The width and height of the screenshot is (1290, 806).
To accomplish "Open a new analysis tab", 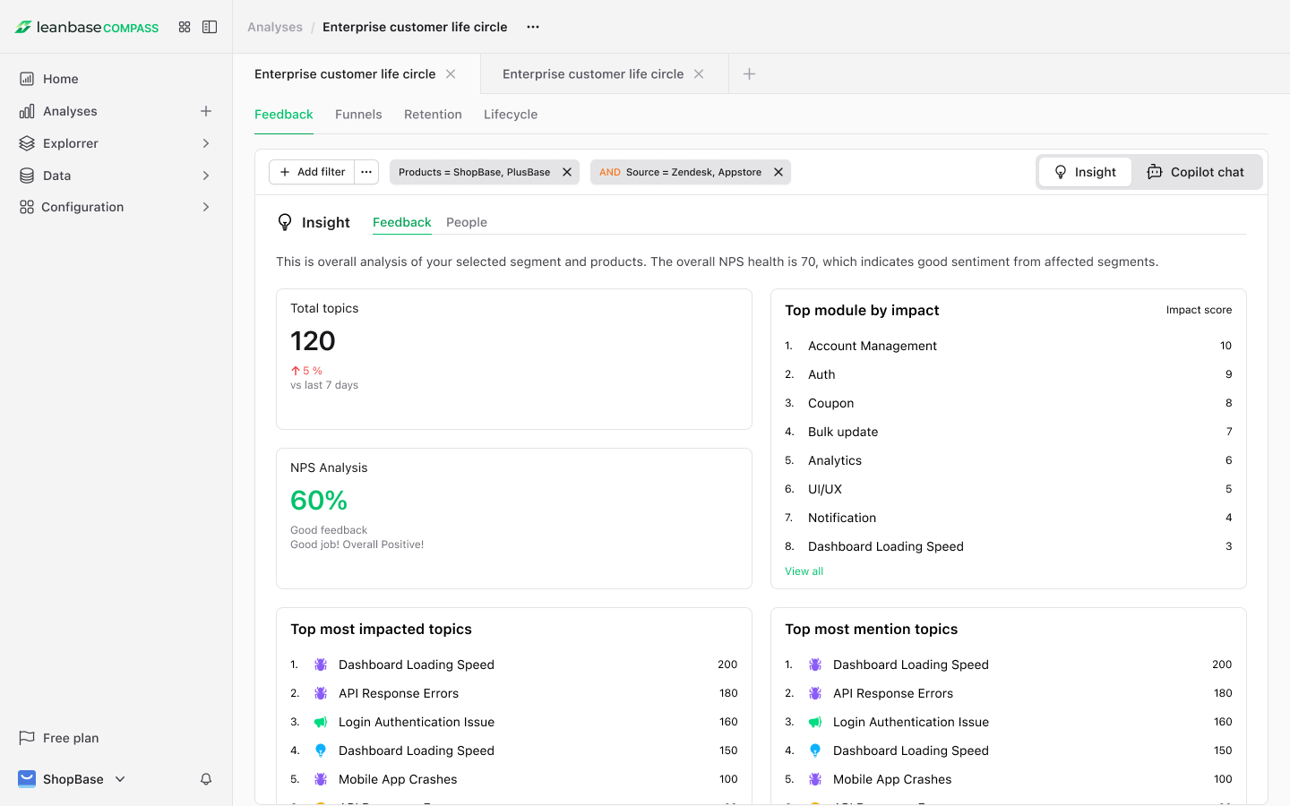I will pyautogui.click(x=750, y=74).
